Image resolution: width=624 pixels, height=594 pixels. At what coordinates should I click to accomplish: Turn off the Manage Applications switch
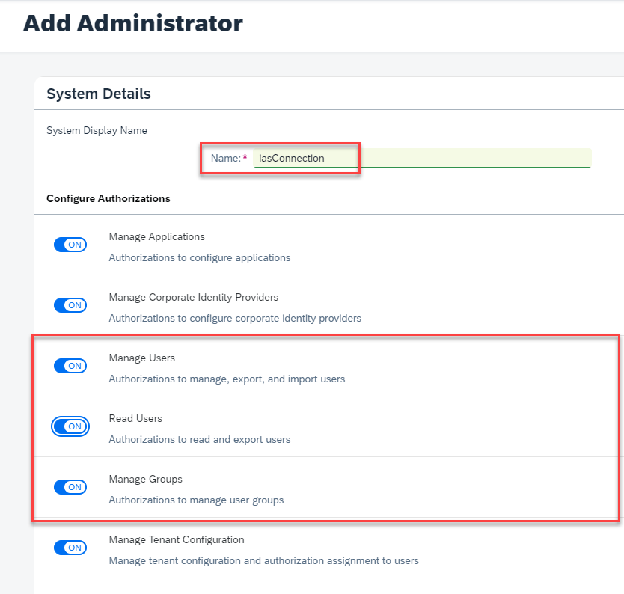[x=70, y=245]
